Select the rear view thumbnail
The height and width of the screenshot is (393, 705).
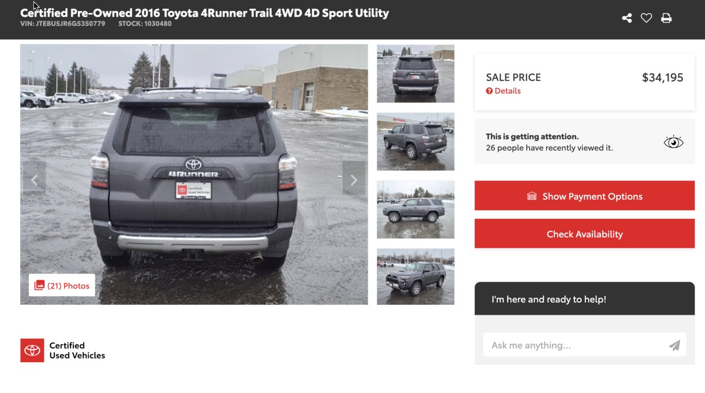click(x=416, y=74)
